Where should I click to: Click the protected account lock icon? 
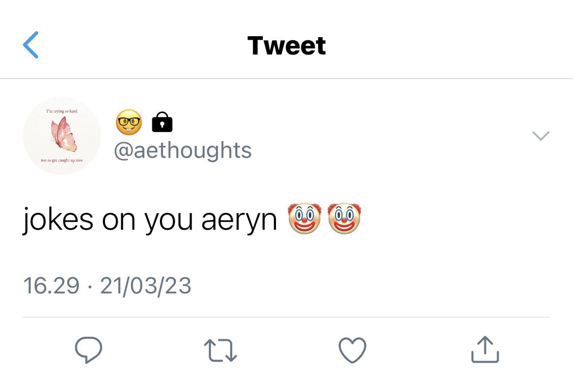(x=162, y=122)
